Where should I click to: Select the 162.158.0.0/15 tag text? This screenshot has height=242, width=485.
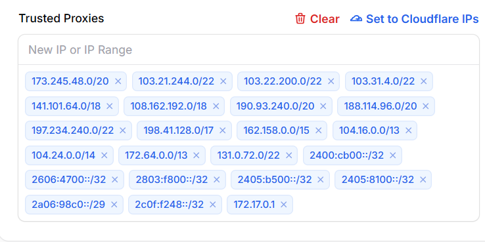(276, 131)
